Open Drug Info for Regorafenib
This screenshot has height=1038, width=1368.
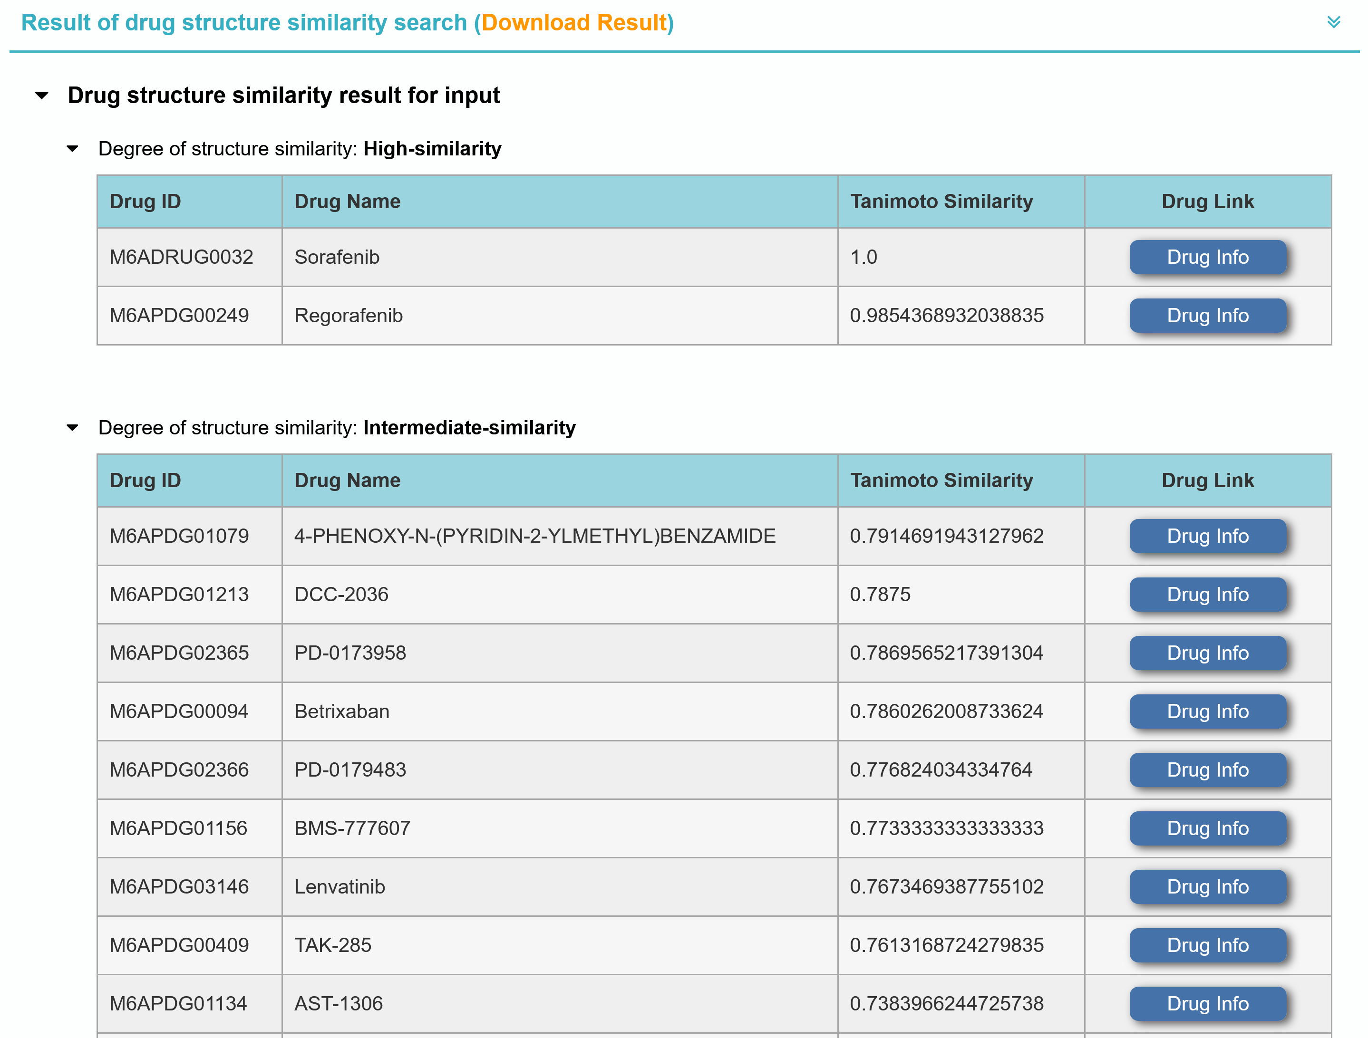(x=1207, y=315)
